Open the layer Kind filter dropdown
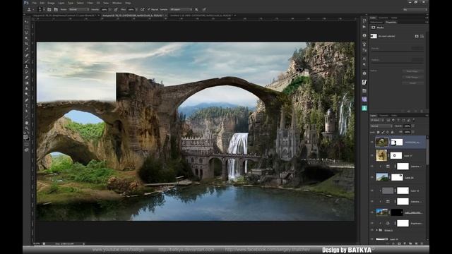 point(378,120)
